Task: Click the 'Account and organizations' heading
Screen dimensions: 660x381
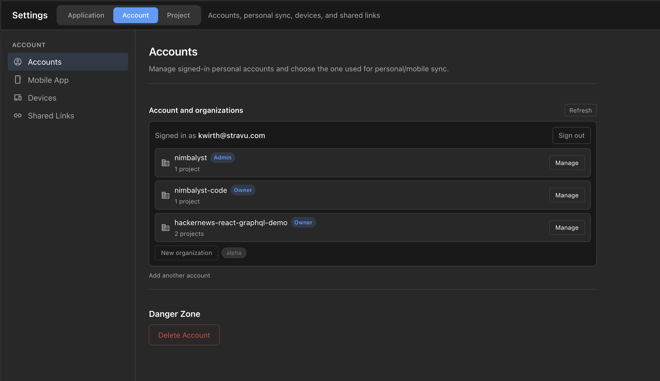Action: tap(196, 110)
